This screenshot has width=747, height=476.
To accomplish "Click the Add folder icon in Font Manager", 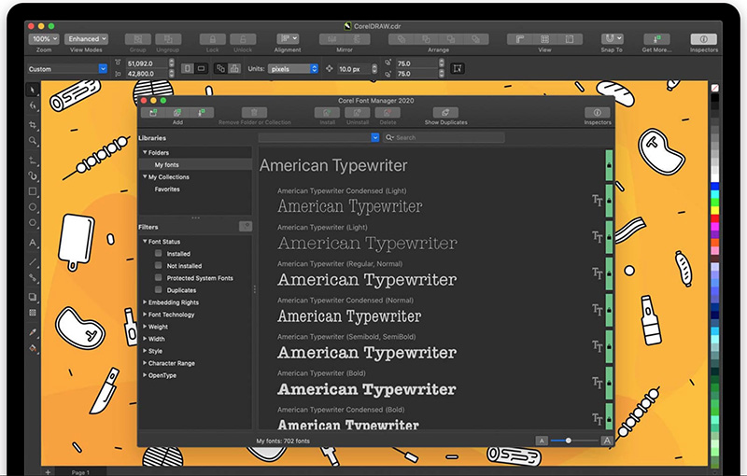I will 153,113.
